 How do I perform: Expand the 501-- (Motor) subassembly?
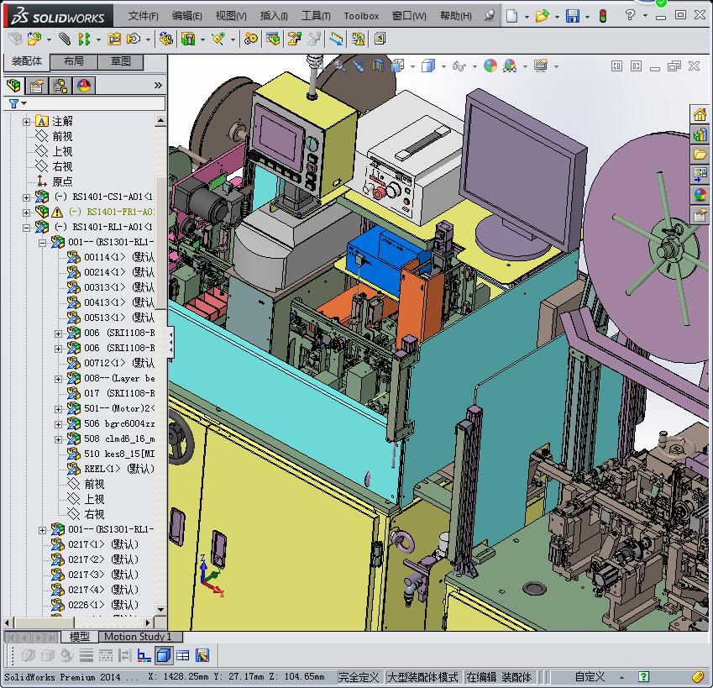click(58, 409)
